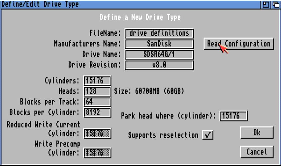The height and width of the screenshot is (166, 281).
Task: Click the Blocks per Cylinder field 8192
Action: point(98,112)
